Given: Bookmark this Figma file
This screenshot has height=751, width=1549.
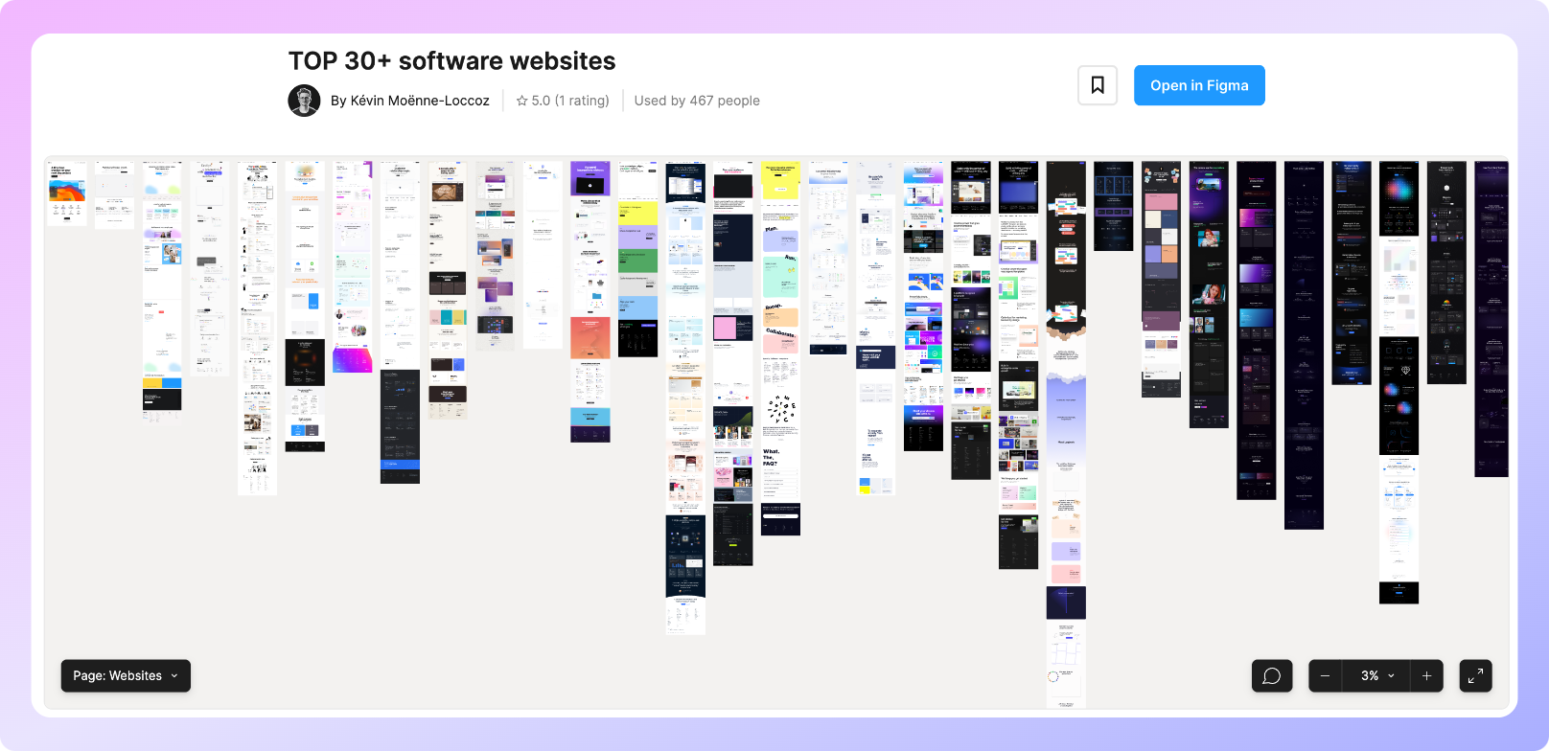Looking at the screenshot, I should pyautogui.click(x=1098, y=85).
